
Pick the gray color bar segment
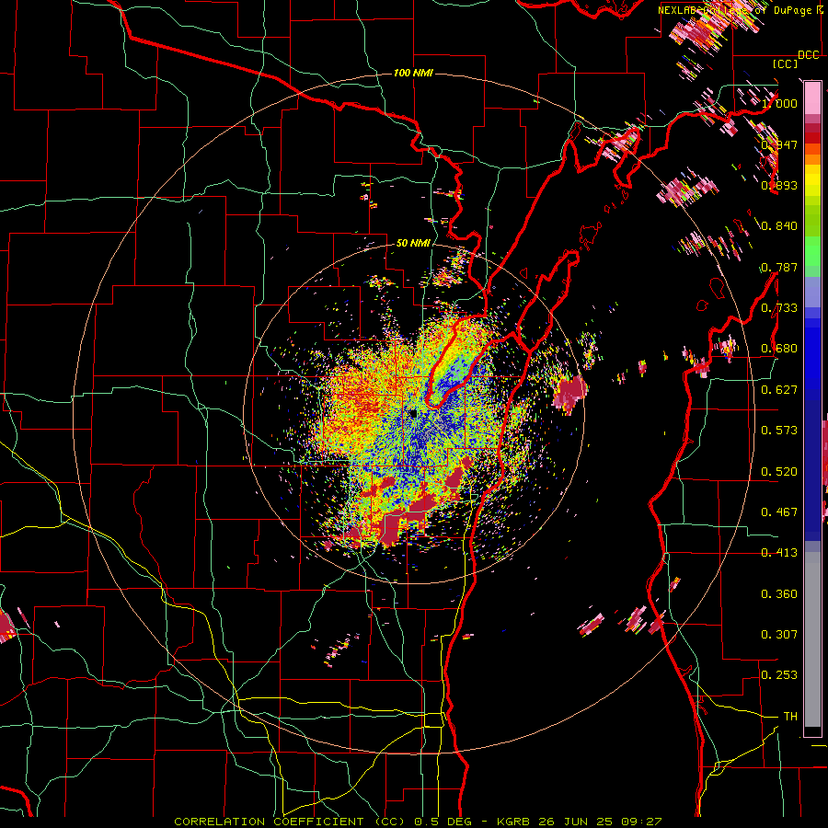click(812, 639)
